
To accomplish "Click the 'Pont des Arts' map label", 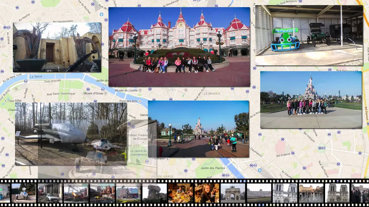I will pos(128,101).
